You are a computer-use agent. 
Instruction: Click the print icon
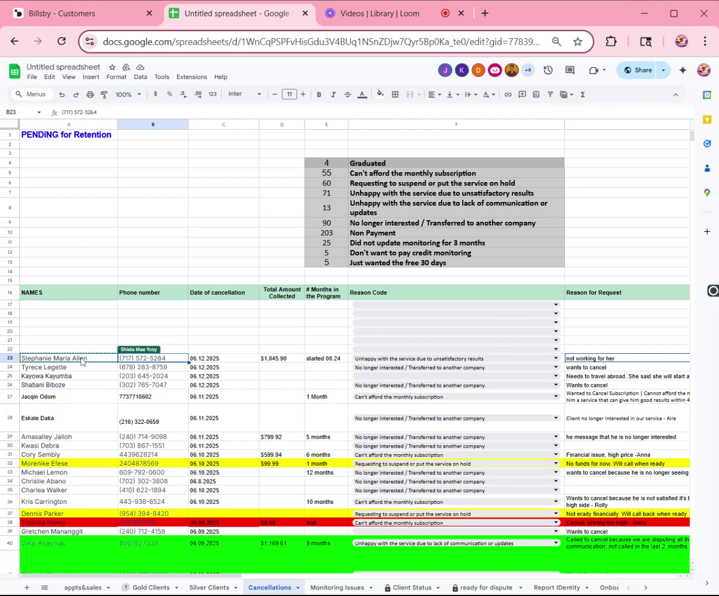pyautogui.click(x=90, y=94)
